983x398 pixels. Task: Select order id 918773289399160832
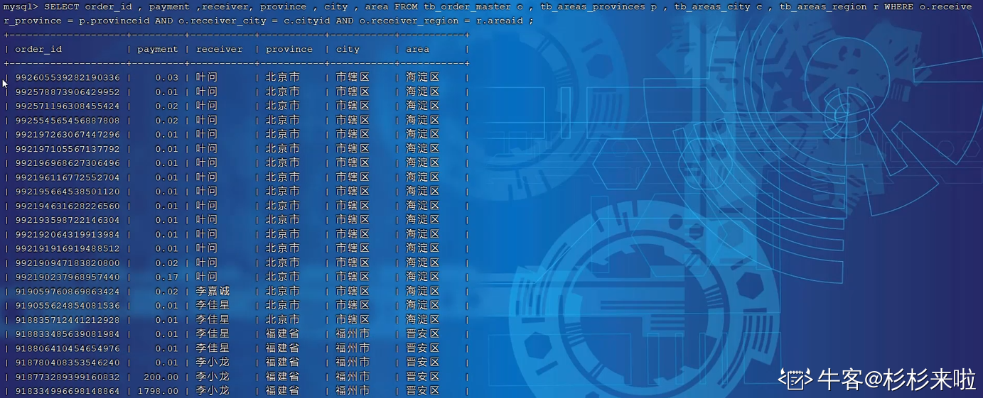(68, 377)
